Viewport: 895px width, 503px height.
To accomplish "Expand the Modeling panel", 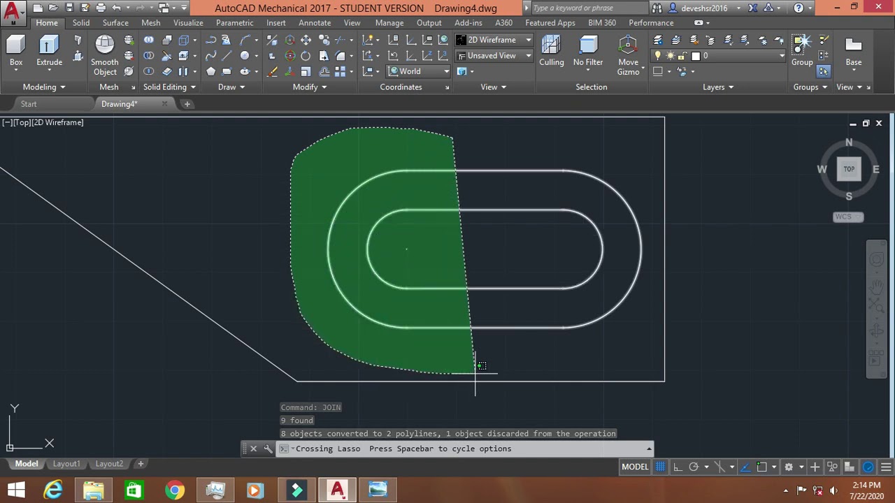I will (43, 87).
